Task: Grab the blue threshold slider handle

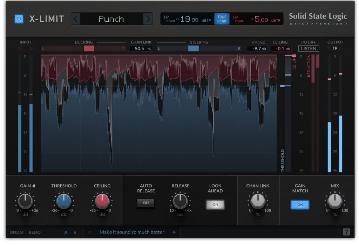Action: coord(282,86)
